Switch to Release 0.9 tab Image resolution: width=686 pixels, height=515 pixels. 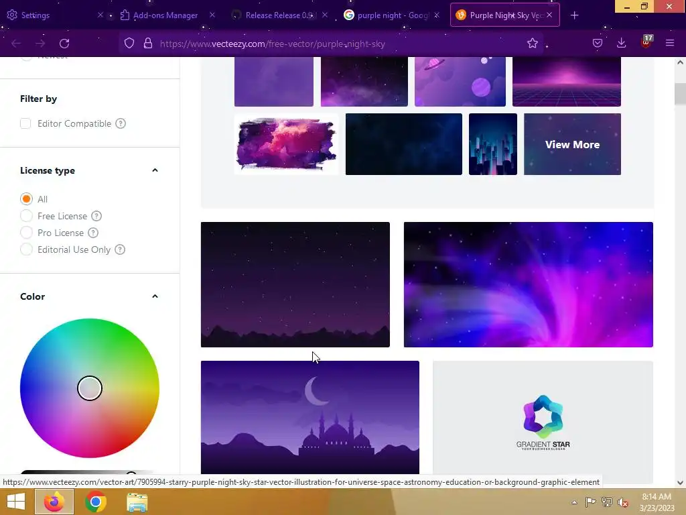(x=278, y=15)
